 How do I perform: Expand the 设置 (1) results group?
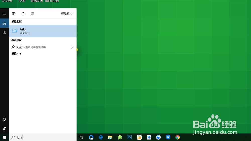(x=16, y=54)
